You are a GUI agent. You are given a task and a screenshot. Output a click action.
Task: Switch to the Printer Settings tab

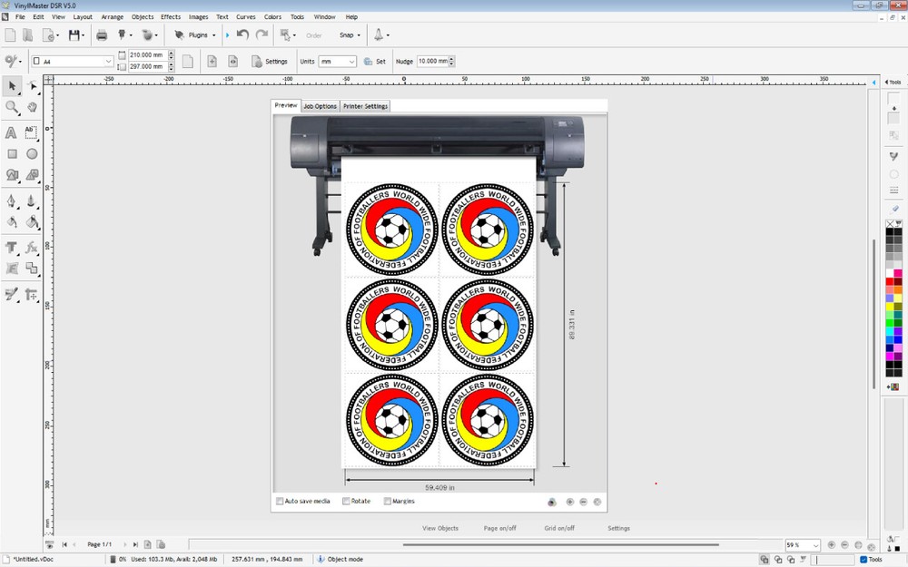(x=365, y=105)
